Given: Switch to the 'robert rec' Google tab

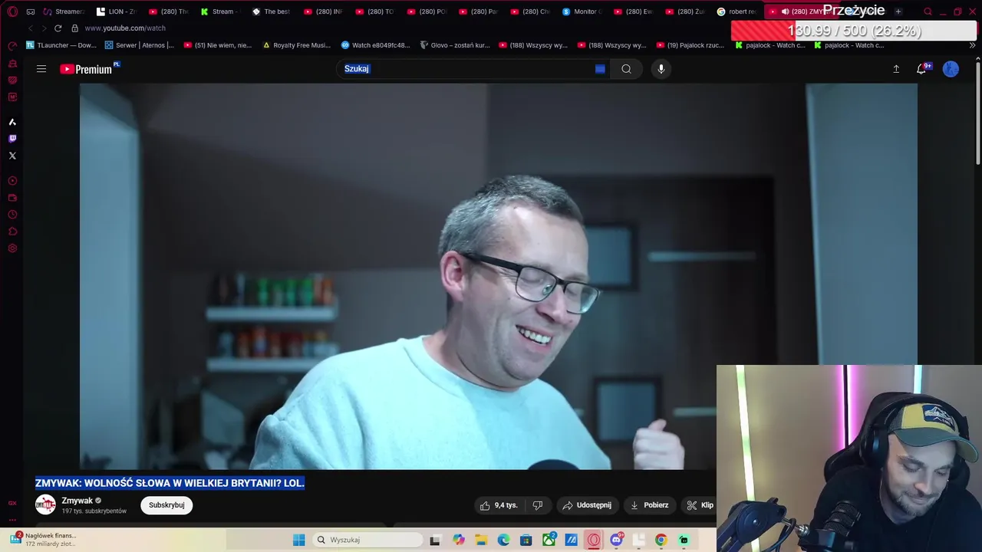Looking at the screenshot, I should click(736, 11).
